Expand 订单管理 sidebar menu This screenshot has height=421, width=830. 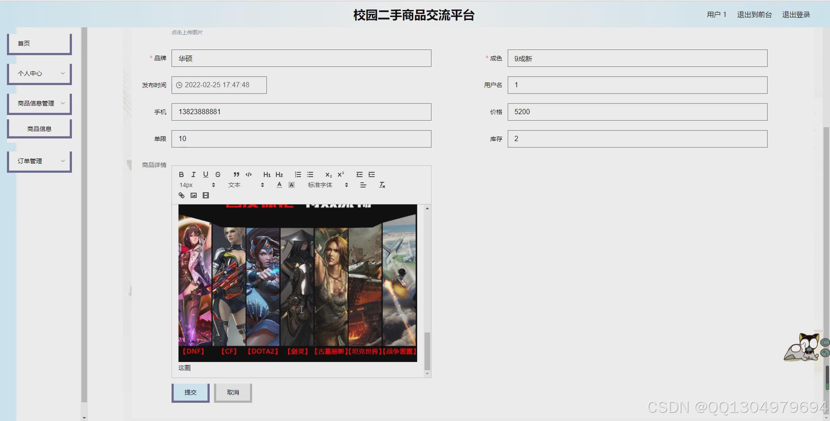point(39,161)
